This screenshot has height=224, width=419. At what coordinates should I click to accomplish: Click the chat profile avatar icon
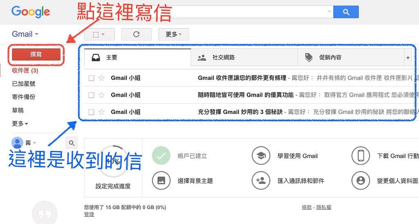click(17, 143)
